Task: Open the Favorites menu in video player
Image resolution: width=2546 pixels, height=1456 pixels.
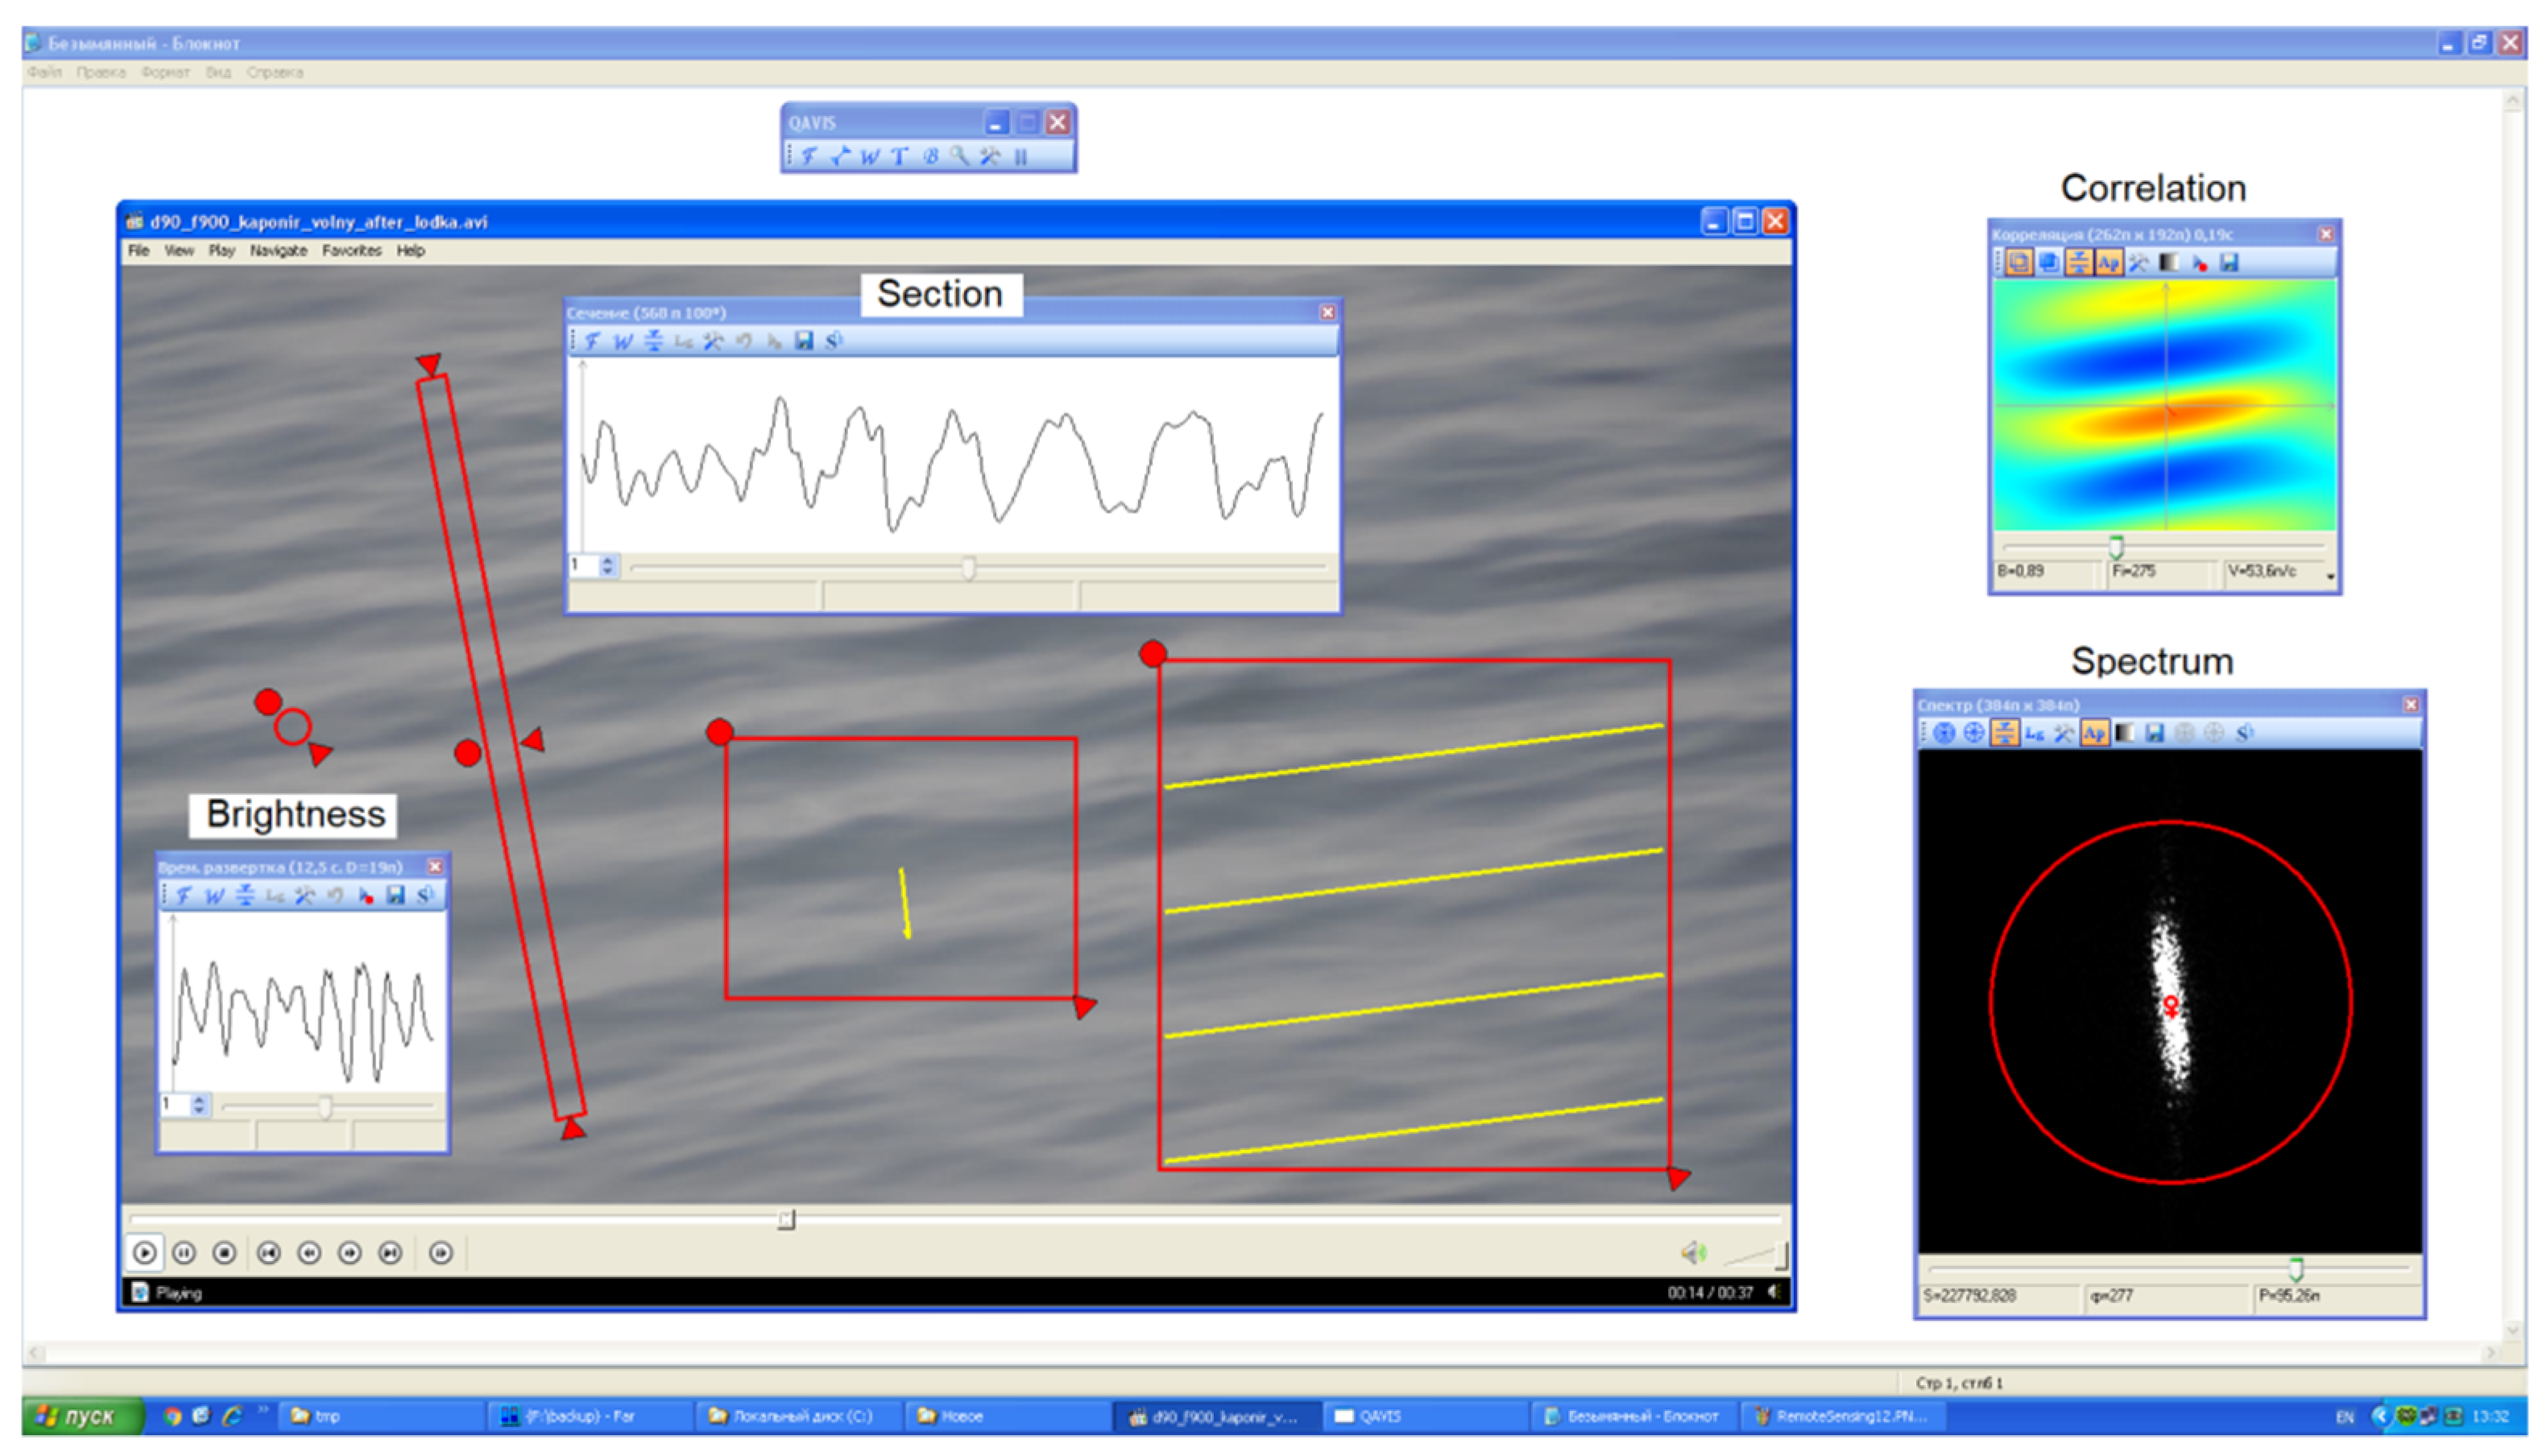Action: 351,251
